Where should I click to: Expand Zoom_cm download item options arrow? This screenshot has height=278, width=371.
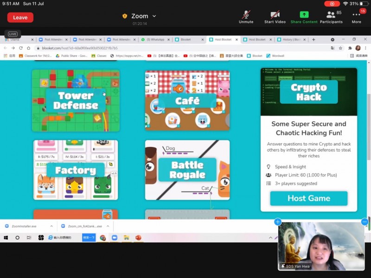(x=108, y=226)
